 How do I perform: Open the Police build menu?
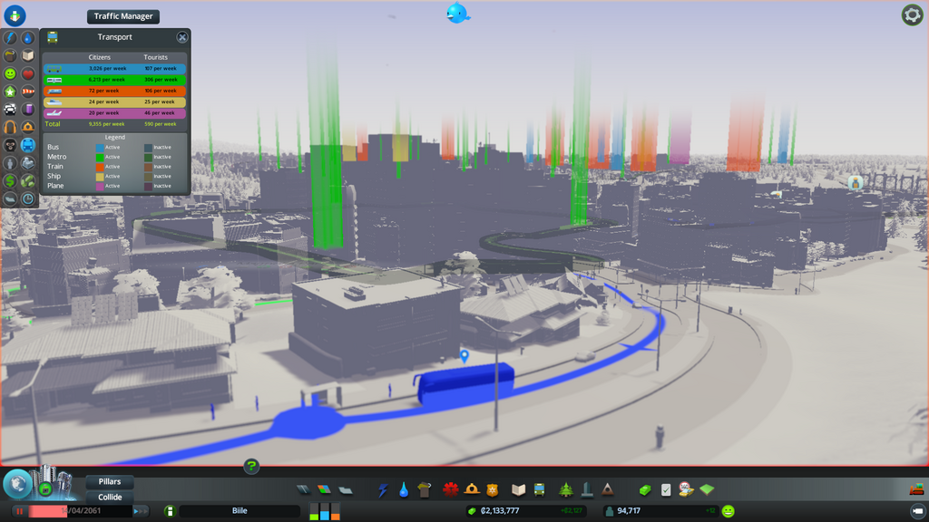(493, 489)
